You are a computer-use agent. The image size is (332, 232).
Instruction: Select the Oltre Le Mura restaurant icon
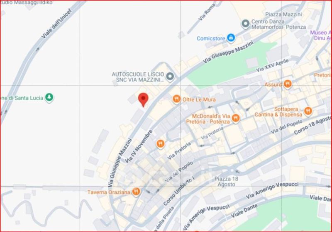click(x=177, y=99)
